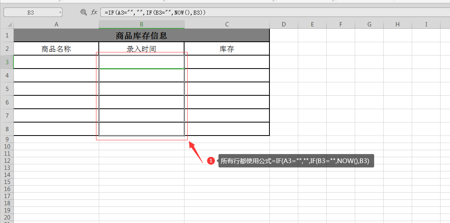Open the Name Box dropdown arrow
Viewport: 450px width, 223px height.
click(x=60, y=12)
